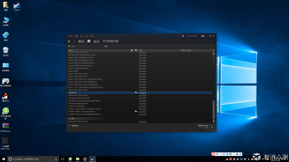Click the library scrollbar thumb
The height and width of the screenshot is (162, 289).
point(214,110)
